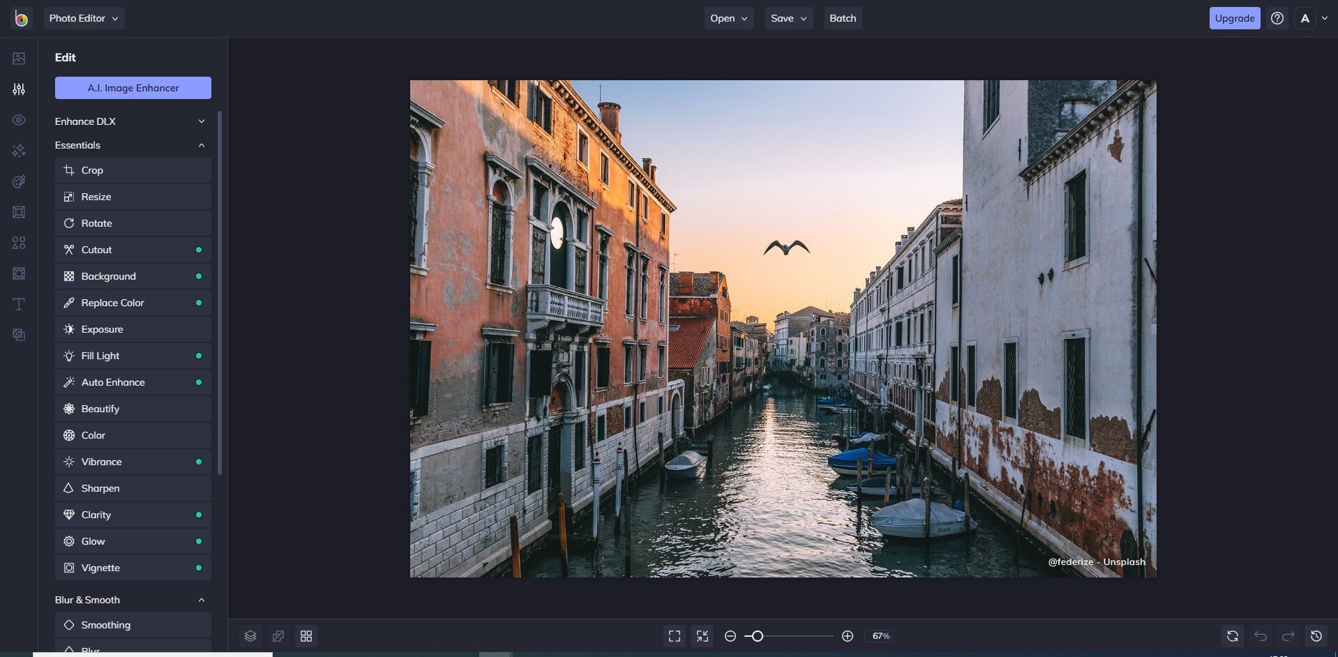Screen dimensions: 1338x657
Task: Open the Text tool in sidebar
Action: pyautogui.click(x=19, y=304)
